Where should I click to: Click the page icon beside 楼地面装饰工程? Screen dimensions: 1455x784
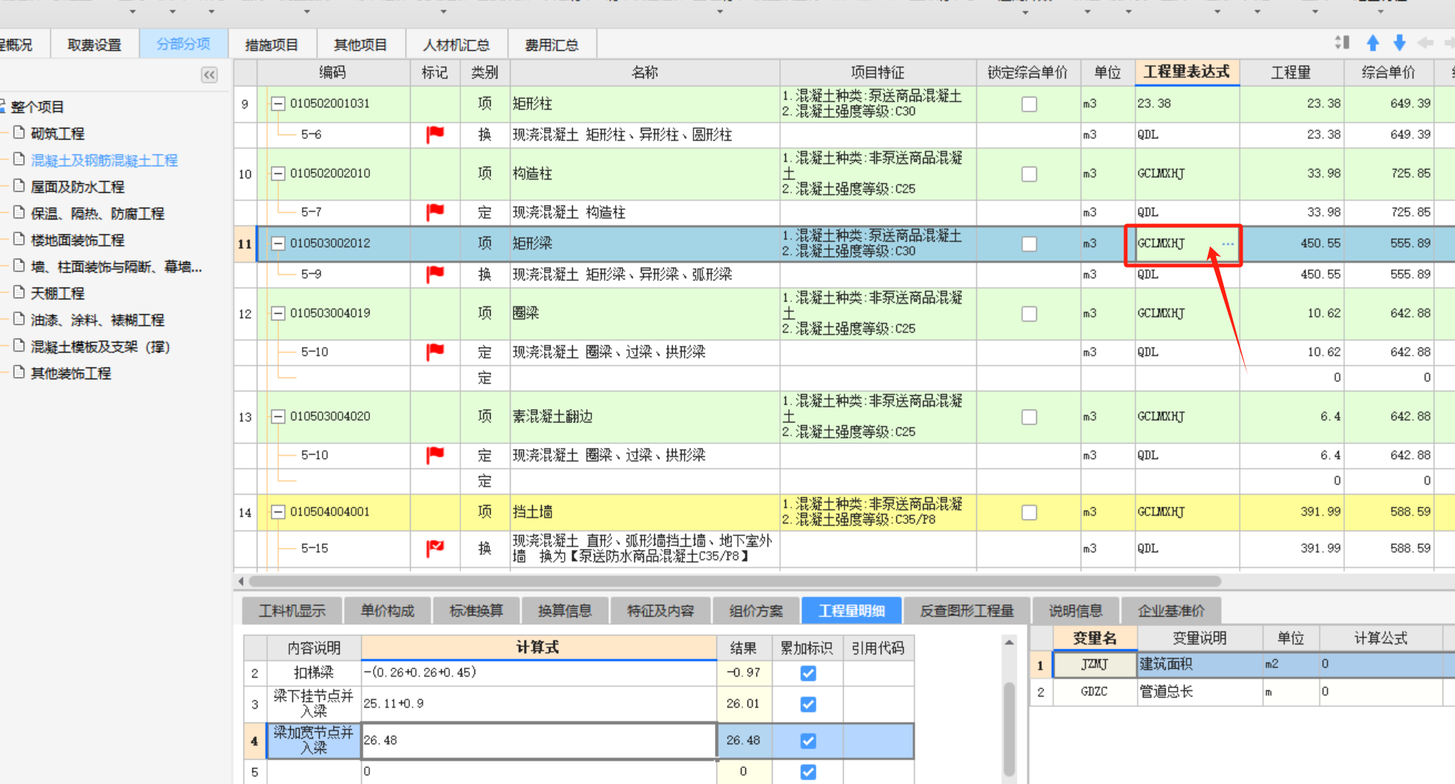tap(19, 240)
